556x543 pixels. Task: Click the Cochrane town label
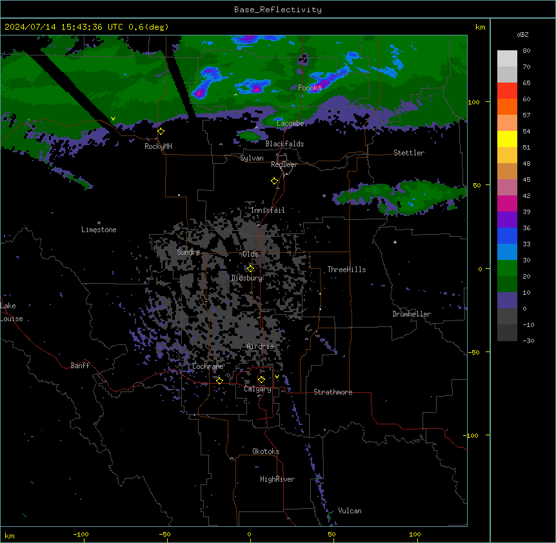pos(208,366)
